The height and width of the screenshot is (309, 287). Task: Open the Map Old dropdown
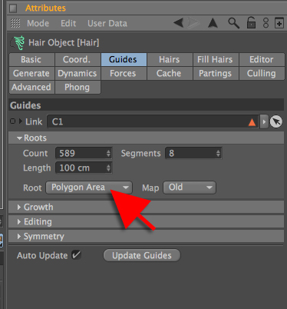[190, 188]
